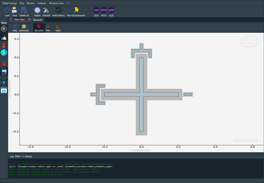Autoscale the plot view

[24, 28]
